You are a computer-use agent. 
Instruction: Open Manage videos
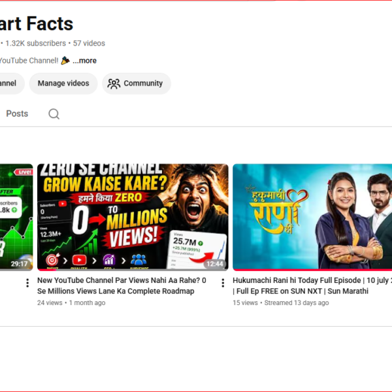pyautogui.click(x=63, y=84)
